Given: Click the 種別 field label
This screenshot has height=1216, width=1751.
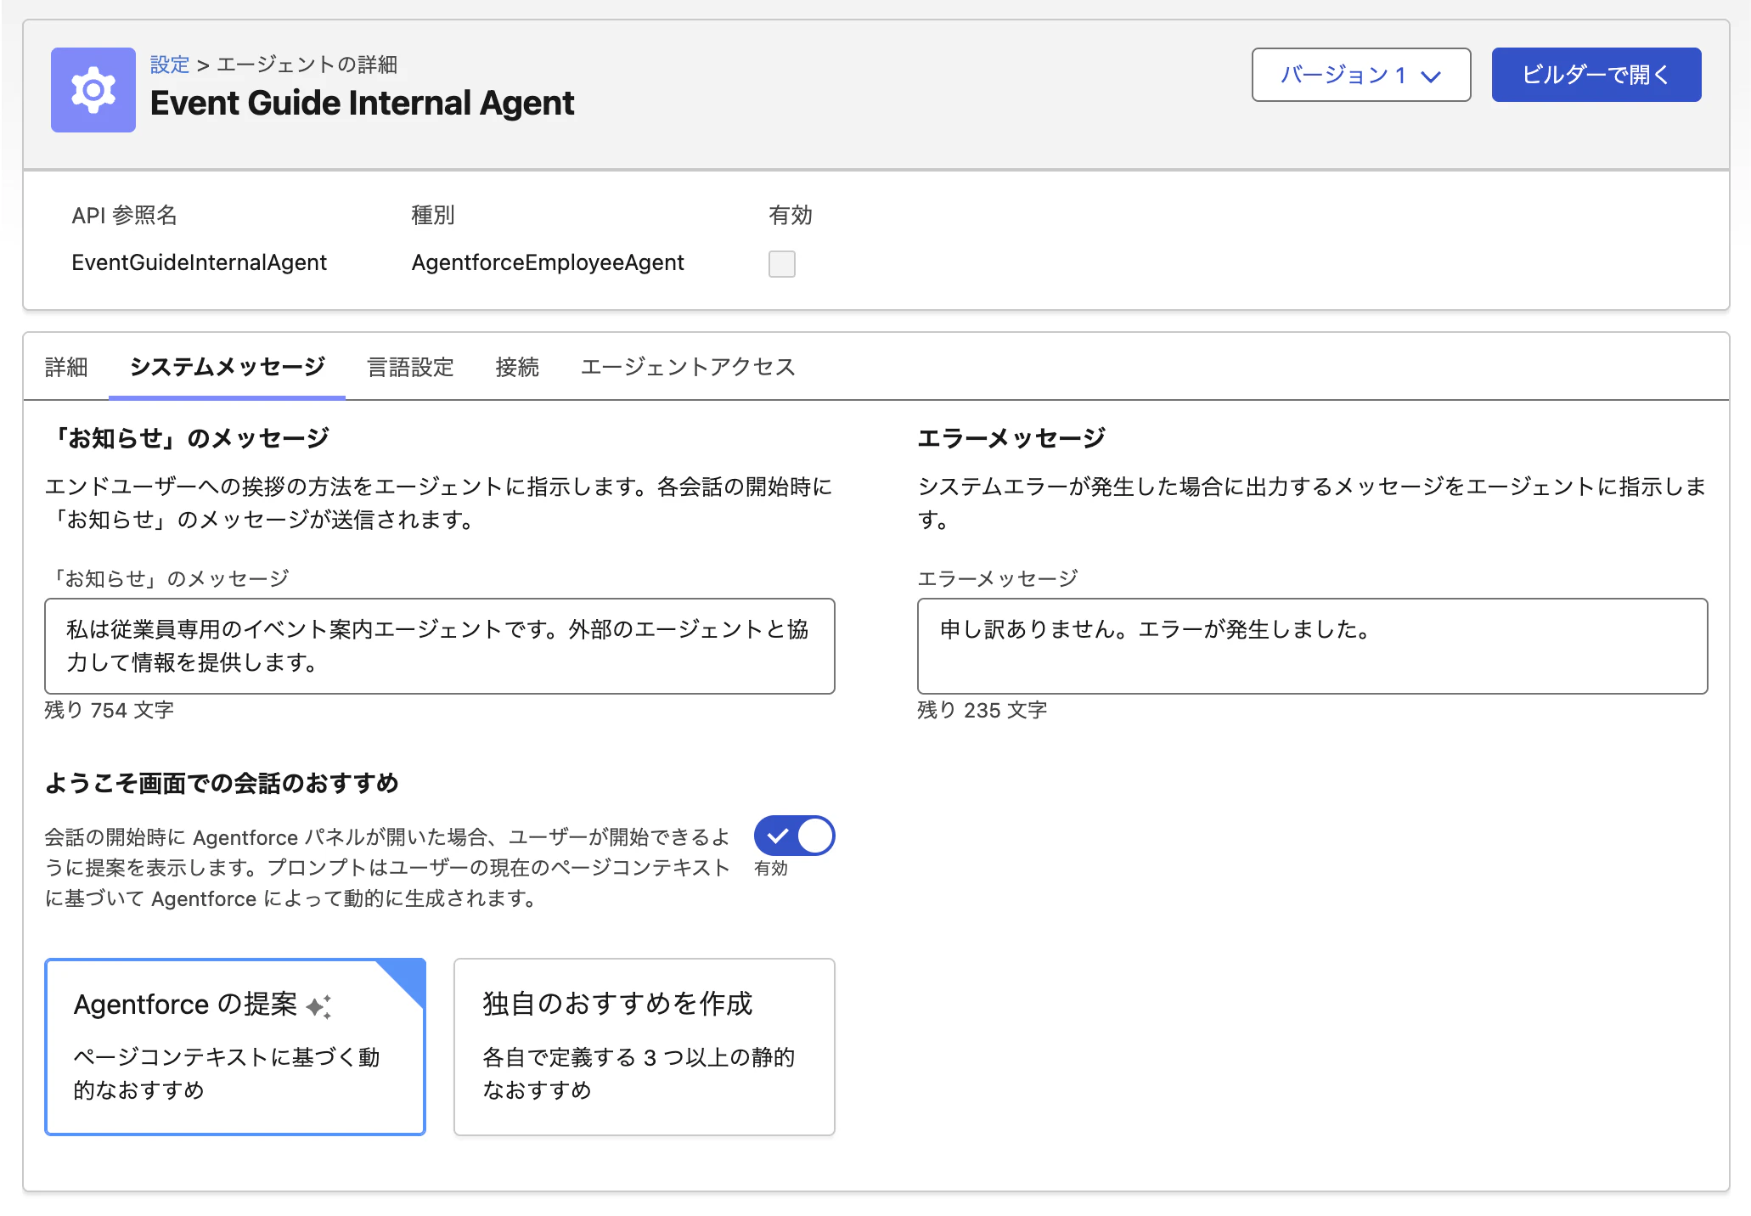Looking at the screenshot, I should coord(433,215).
